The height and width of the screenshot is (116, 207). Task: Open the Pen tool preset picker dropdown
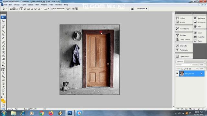click(x=7, y=9)
